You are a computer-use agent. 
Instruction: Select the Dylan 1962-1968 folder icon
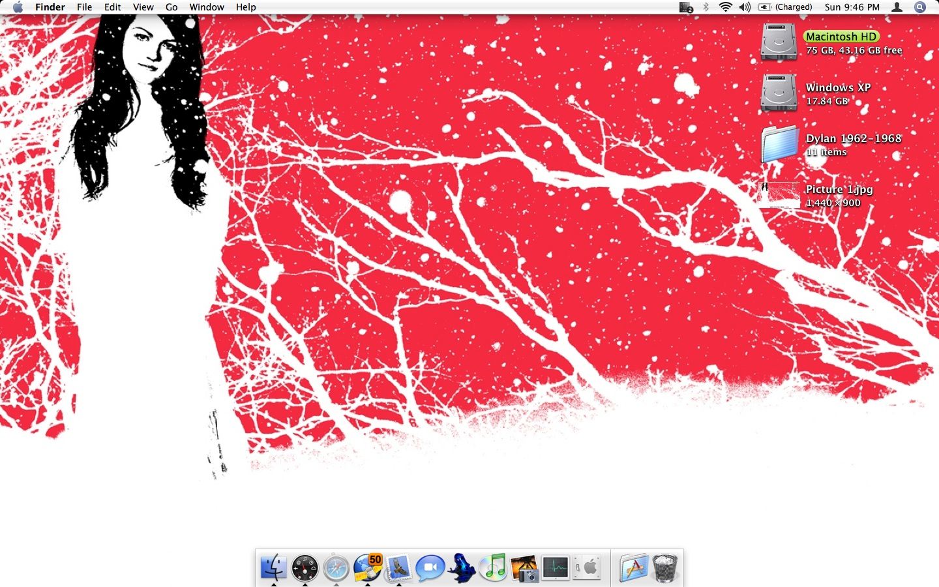pyautogui.click(x=779, y=144)
